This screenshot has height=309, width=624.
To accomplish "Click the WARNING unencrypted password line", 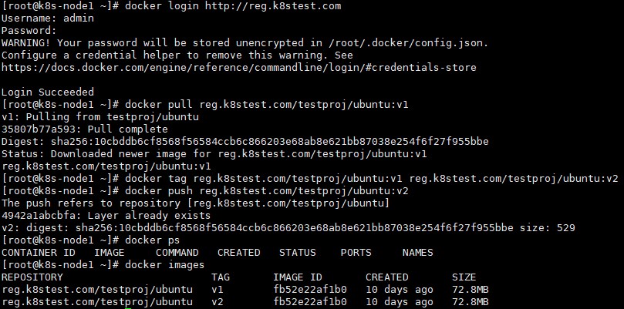I will coord(245,43).
